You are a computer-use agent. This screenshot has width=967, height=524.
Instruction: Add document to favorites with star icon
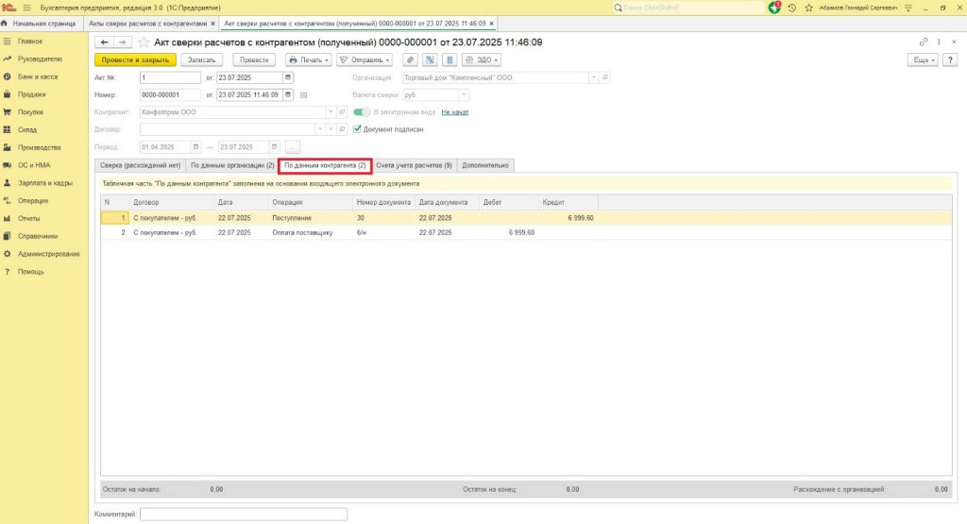pos(144,42)
